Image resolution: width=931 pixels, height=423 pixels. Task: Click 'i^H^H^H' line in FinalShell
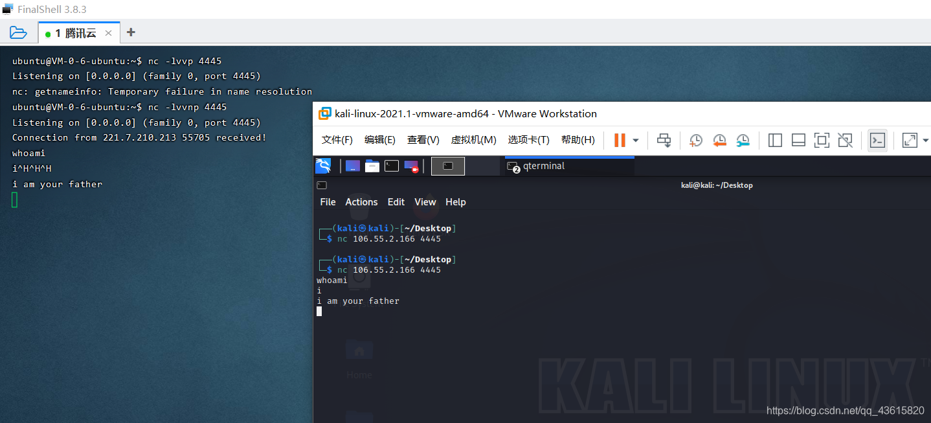(32, 169)
